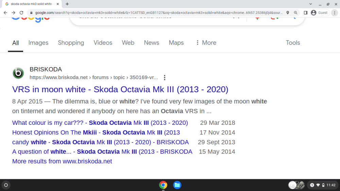Open the briskoda.net breadcrumb URL
This screenshot has height=191, width=340.
tap(94, 77)
